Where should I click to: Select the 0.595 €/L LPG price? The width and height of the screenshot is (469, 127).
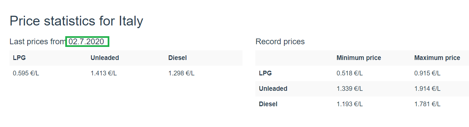tap(26, 73)
